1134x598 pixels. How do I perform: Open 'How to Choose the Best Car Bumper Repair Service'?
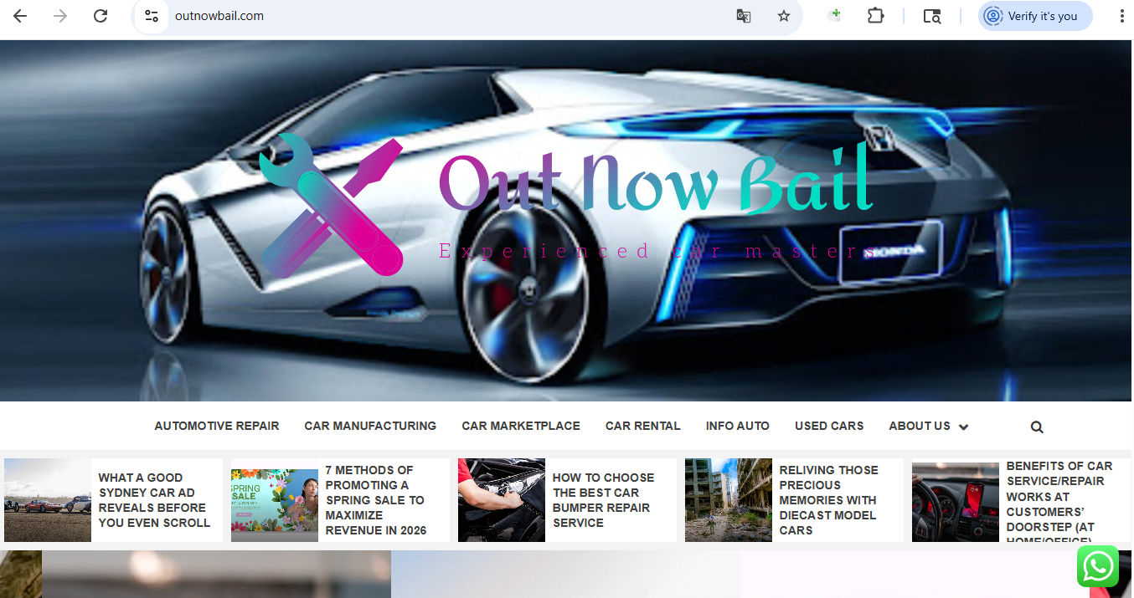(604, 500)
